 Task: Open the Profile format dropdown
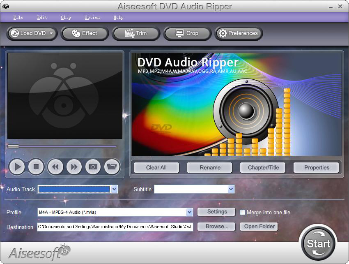pyautogui.click(x=189, y=212)
